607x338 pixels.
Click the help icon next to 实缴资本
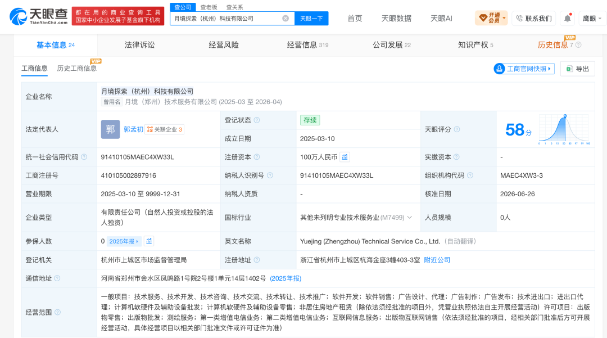point(456,157)
